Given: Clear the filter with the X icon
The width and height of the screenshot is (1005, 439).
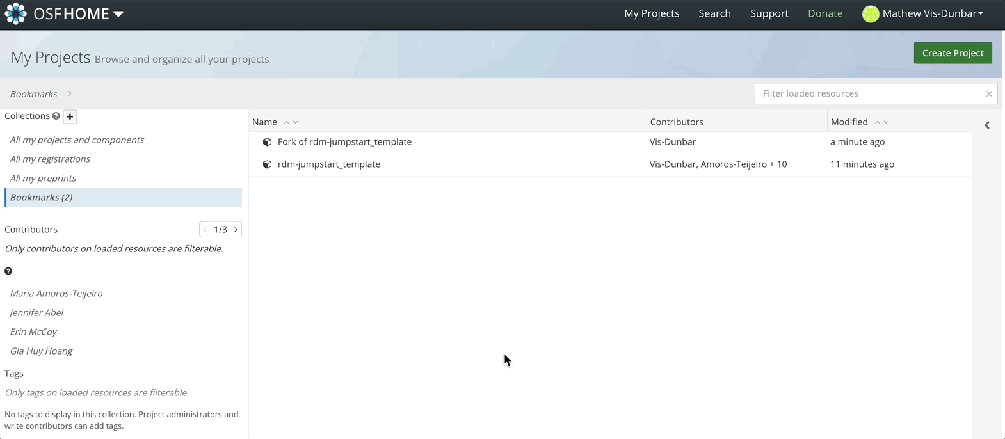Looking at the screenshot, I should click(989, 94).
